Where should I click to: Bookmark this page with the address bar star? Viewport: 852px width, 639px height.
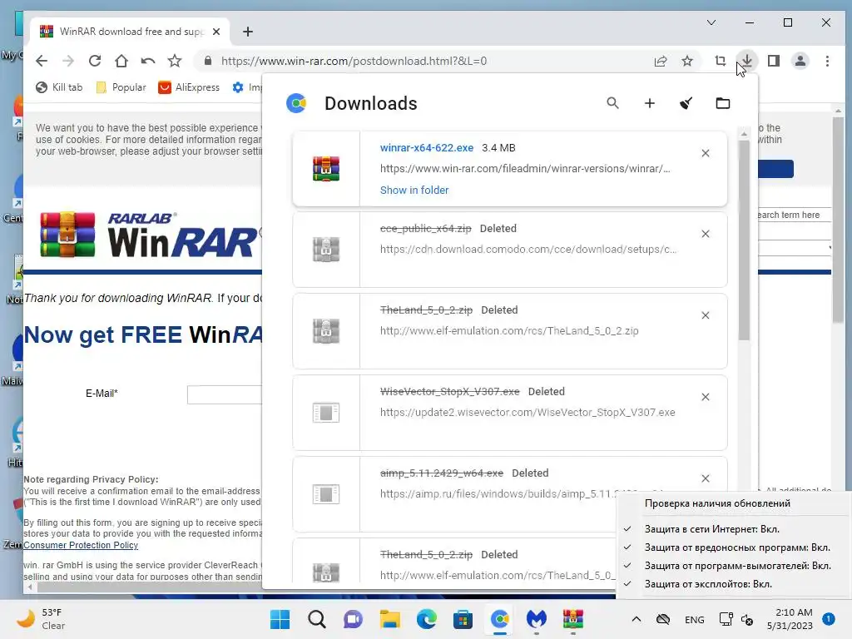click(x=687, y=61)
